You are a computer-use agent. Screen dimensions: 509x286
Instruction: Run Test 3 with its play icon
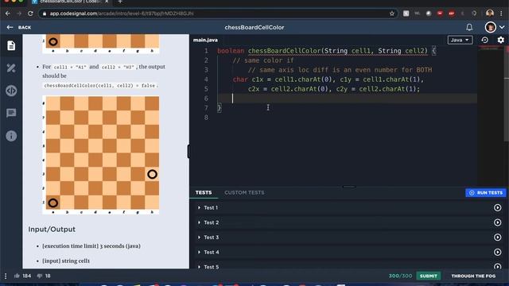(x=497, y=238)
